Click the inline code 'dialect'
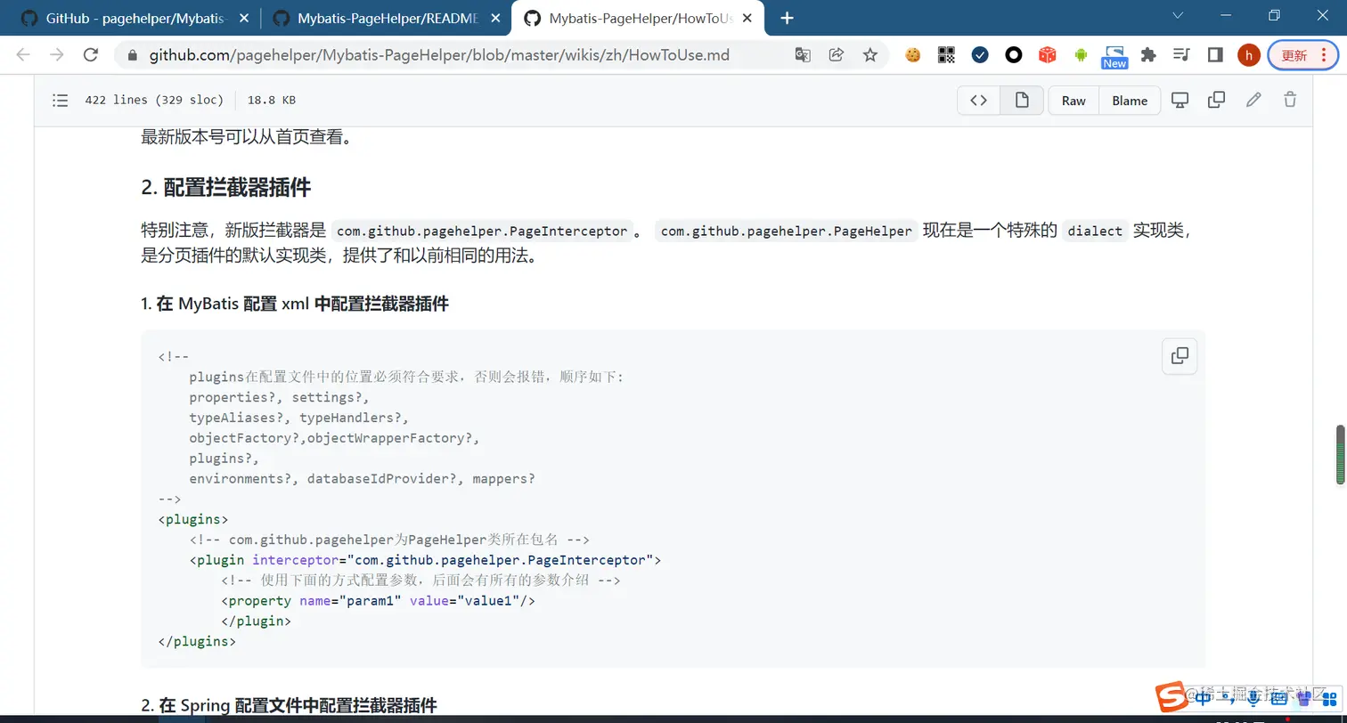Viewport: 1347px width, 723px height. (x=1095, y=231)
